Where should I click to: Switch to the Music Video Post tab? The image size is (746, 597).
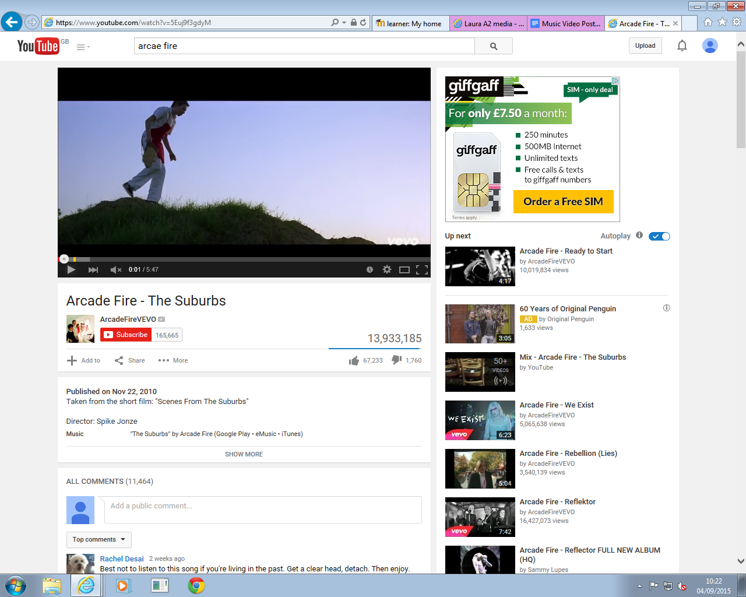point(565,23)
